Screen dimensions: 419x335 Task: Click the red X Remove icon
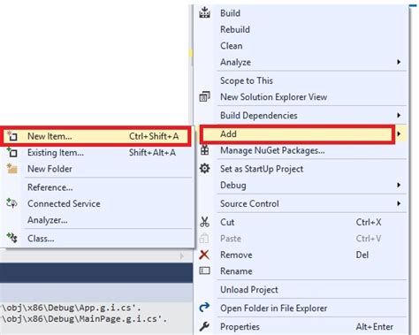pyautogui.click(x=204, y=255)
